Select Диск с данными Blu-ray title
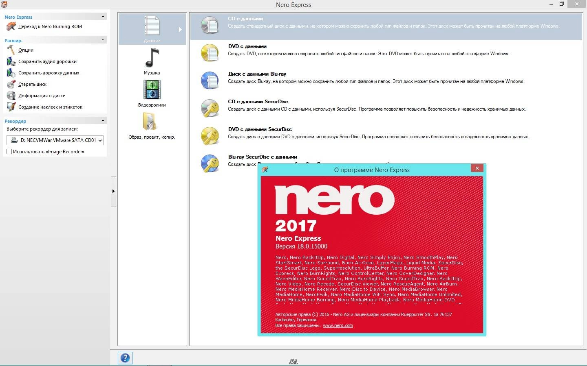The width and height of the screenshot is (587, 366). (x=257, y=74)
